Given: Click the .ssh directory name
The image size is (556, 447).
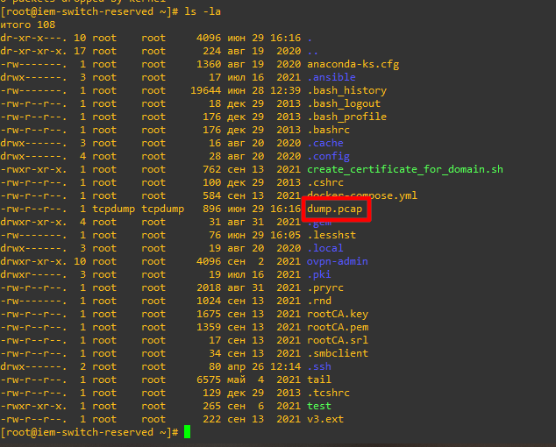Looking at the screenshot, I should (x=319, y=366).
